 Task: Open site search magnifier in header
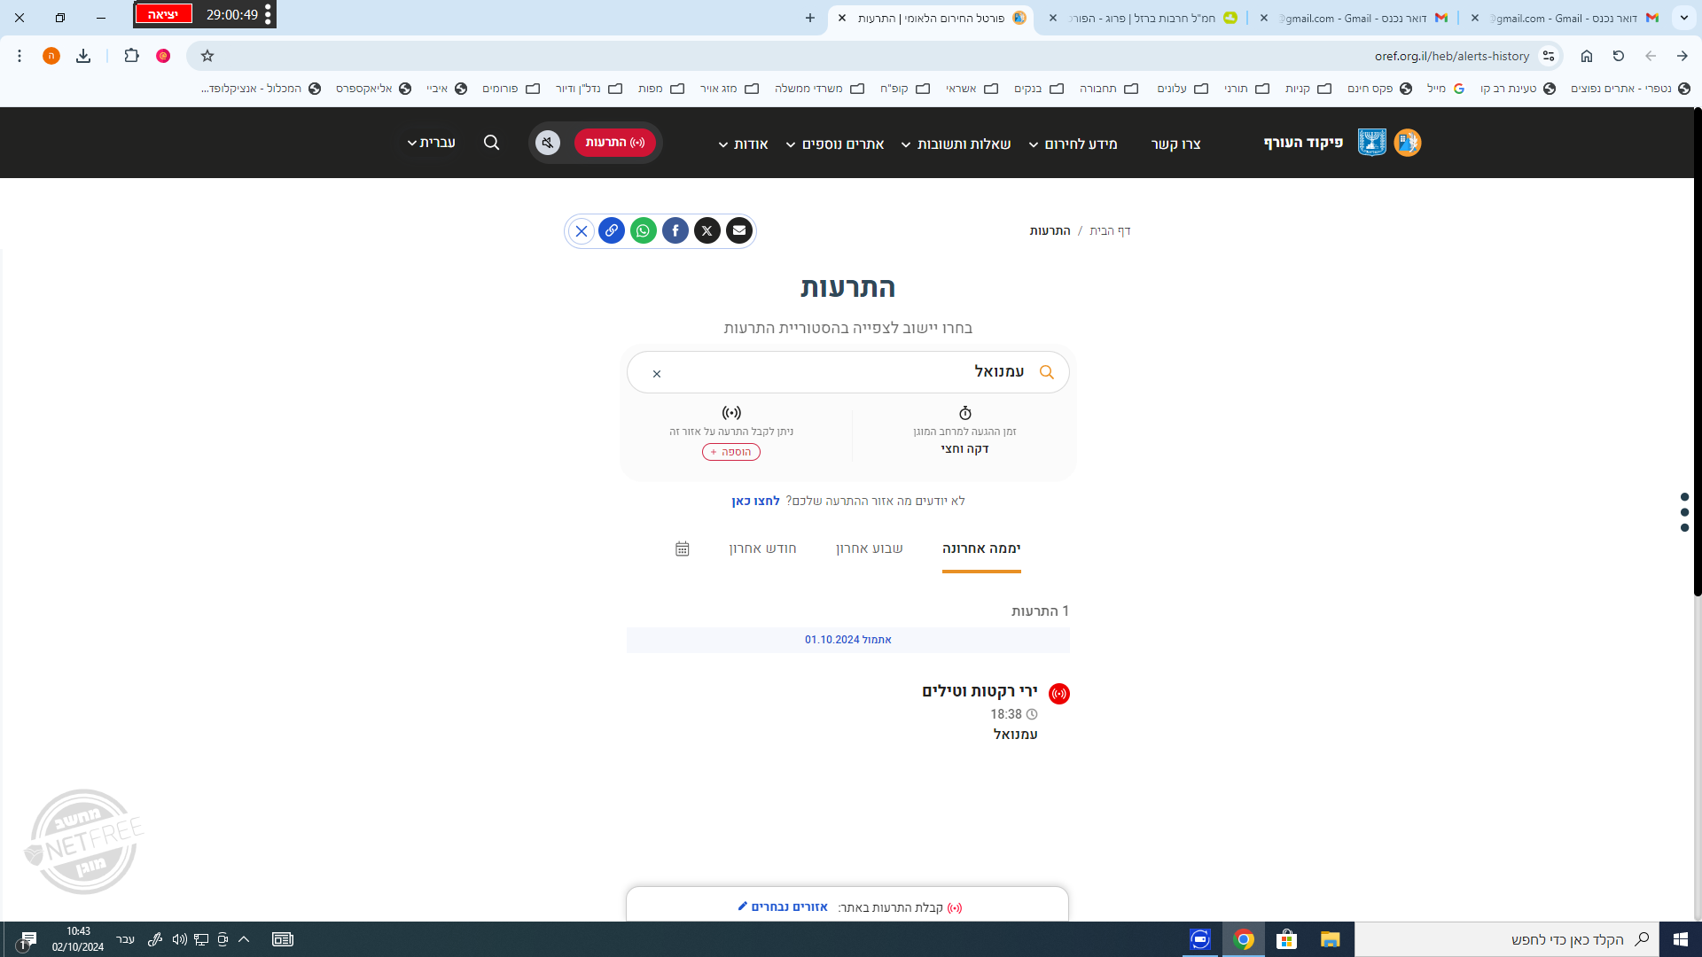point(491,143)
